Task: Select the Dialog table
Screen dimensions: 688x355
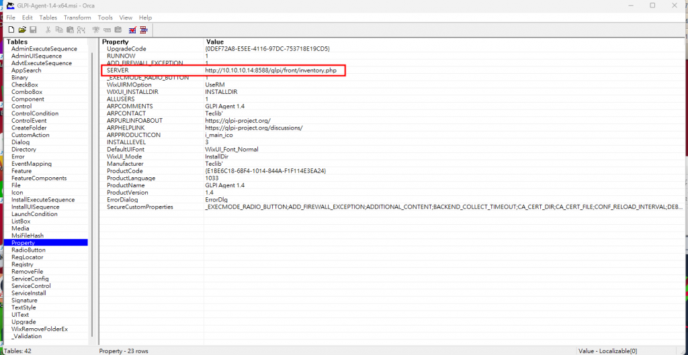Action: click(x=21, y=142)
